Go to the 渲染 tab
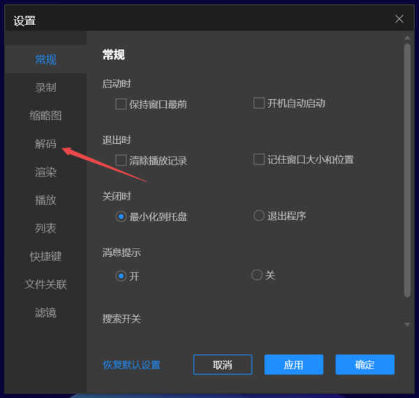 (45, 172)
